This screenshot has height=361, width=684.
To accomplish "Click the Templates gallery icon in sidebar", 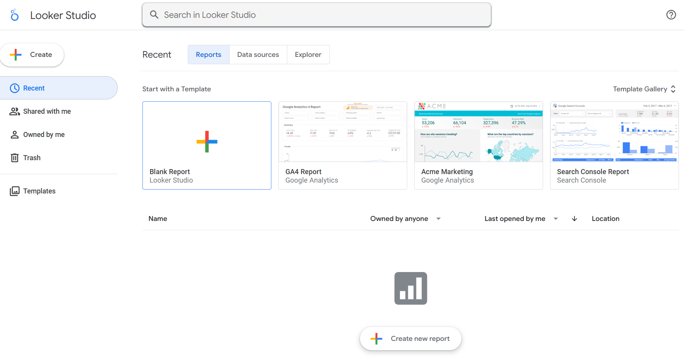I will point(14,191).
